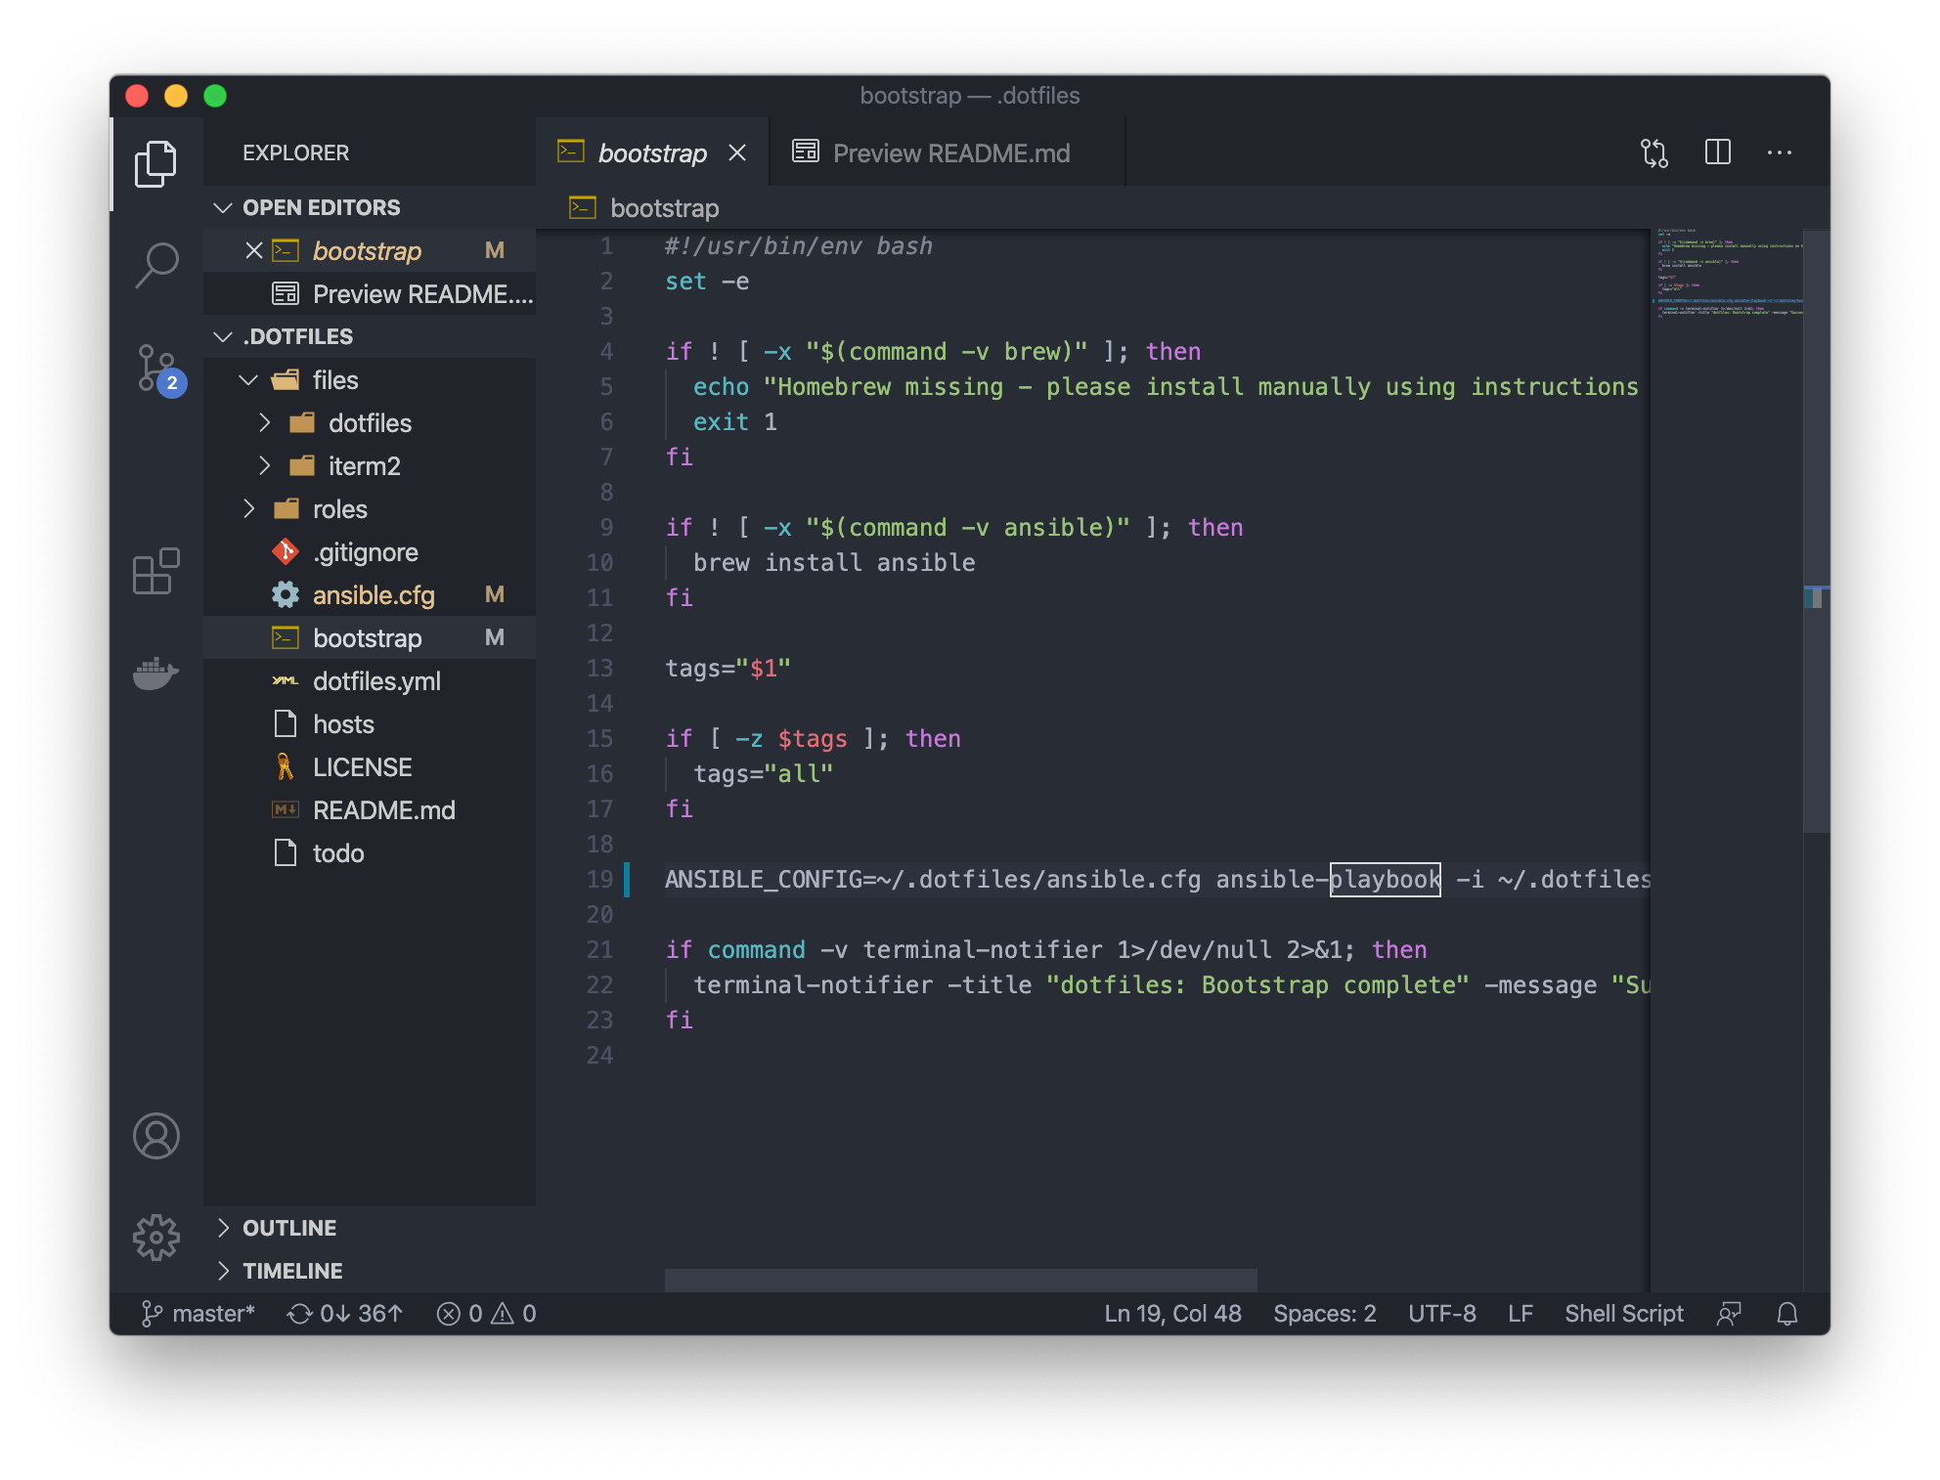Open the Extensions view
This screenshot has width=1940, height=1480.
click(x=156, y=571)
